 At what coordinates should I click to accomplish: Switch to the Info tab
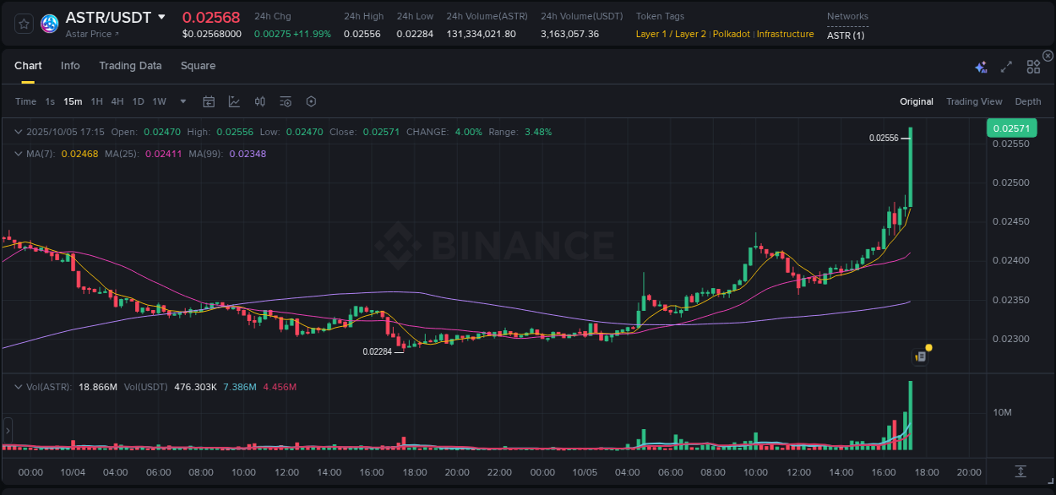coord(70,66)
